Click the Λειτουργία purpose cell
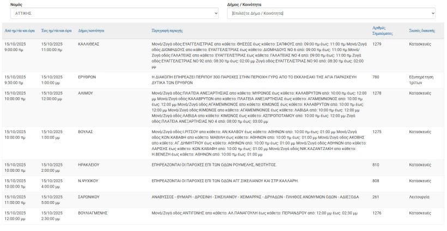This screenshot has height=231, width=447. [x=419, y=197]
